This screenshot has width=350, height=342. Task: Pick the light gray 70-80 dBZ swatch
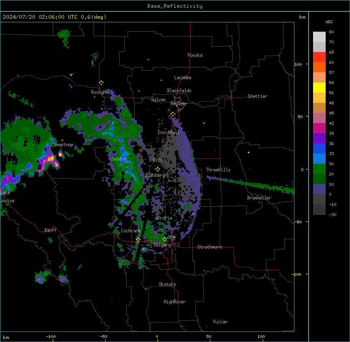click(x=319, y=37)
